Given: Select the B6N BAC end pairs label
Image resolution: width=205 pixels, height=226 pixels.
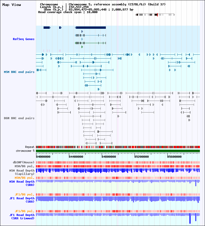Looking at the screenshot, I should [19, 118].
